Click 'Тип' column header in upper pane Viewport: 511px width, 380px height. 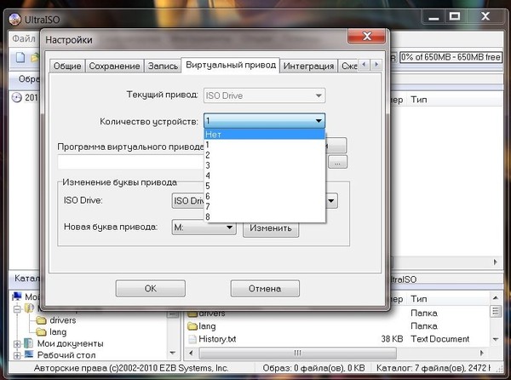(x=418, y=100)
